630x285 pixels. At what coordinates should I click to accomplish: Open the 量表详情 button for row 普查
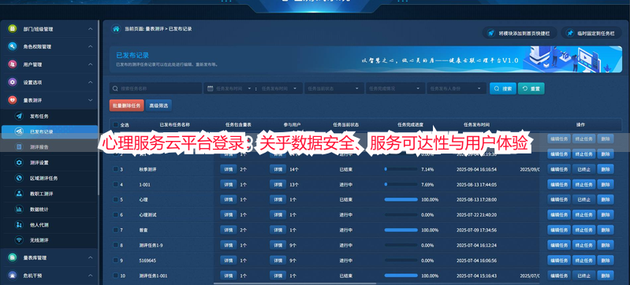[x=228, y=230]
